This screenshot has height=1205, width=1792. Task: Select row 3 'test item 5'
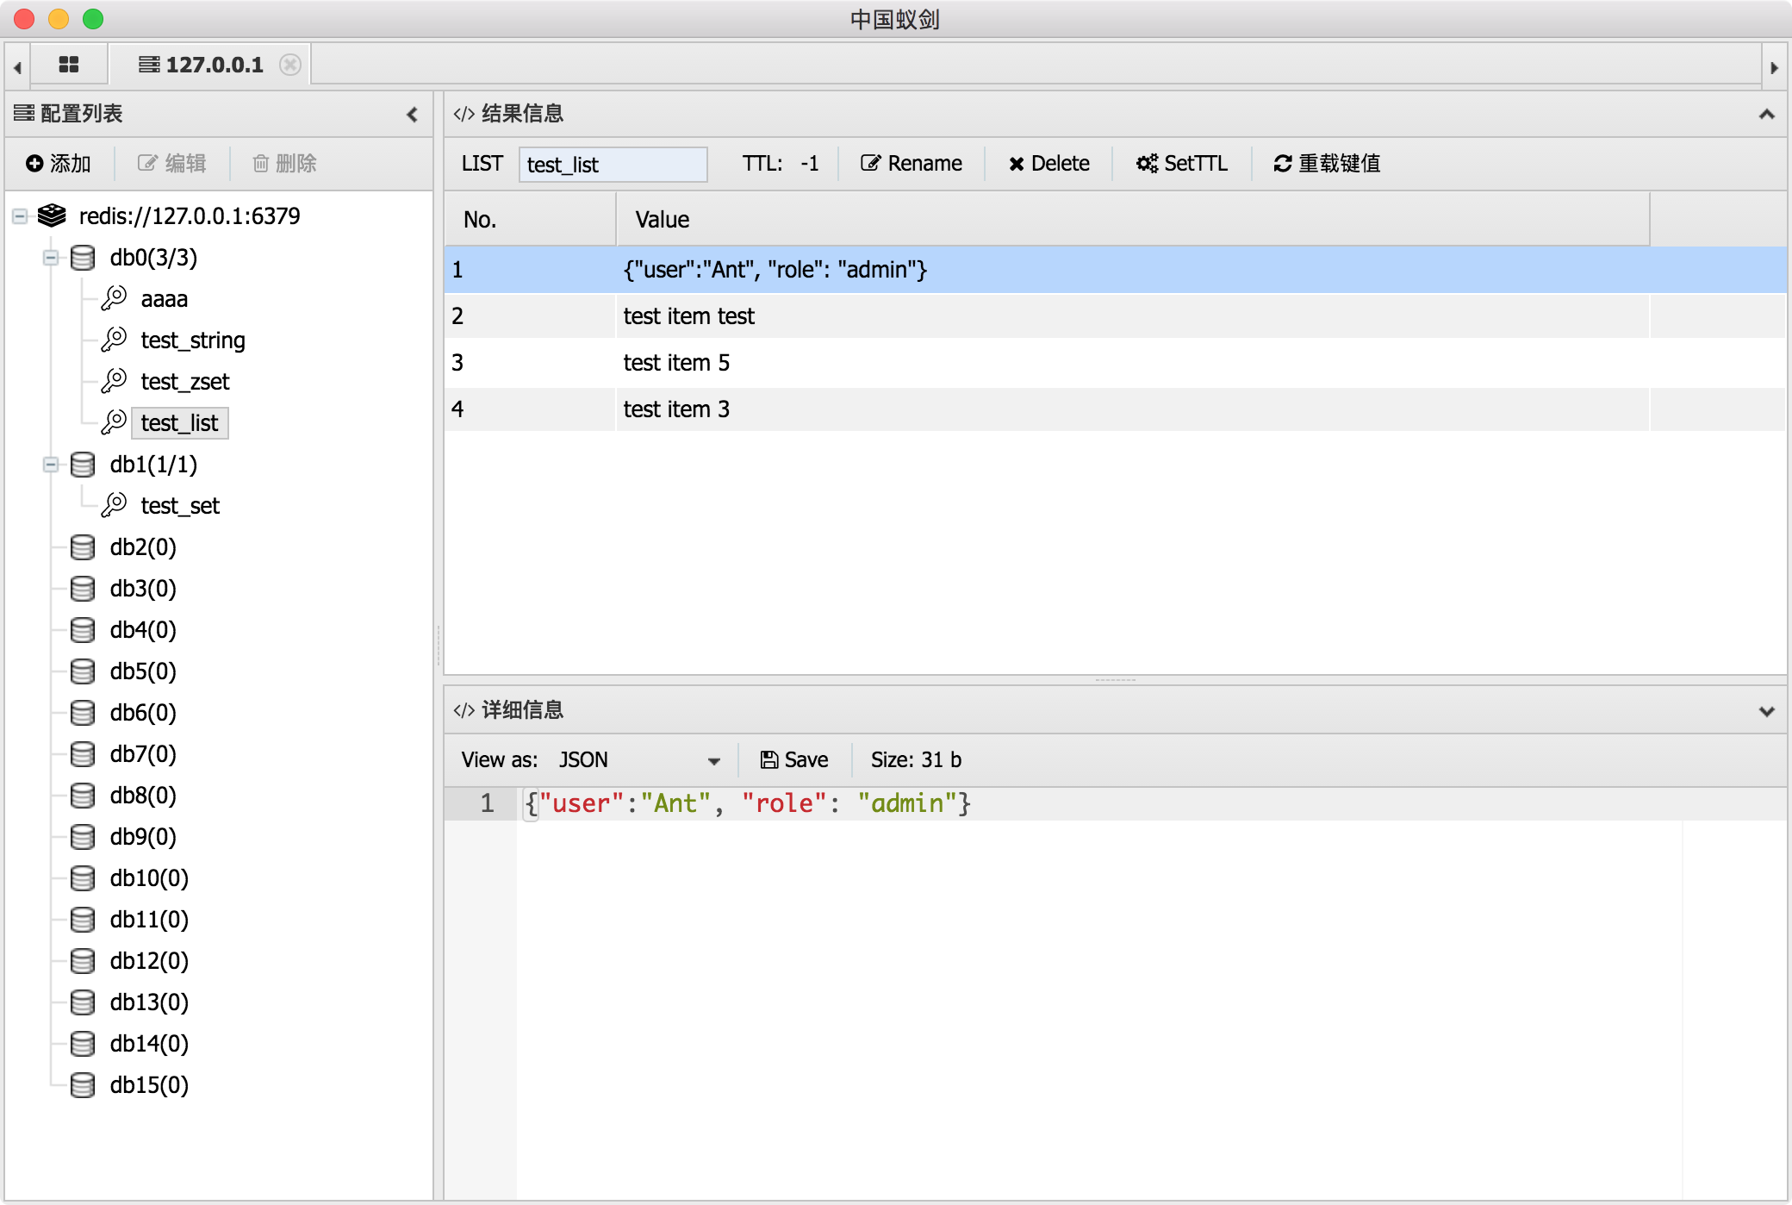[676, 363]
